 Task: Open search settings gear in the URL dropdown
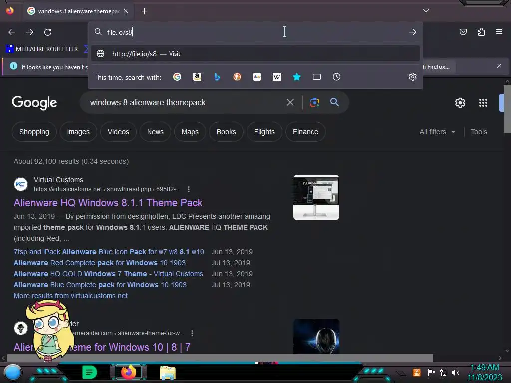413,77
